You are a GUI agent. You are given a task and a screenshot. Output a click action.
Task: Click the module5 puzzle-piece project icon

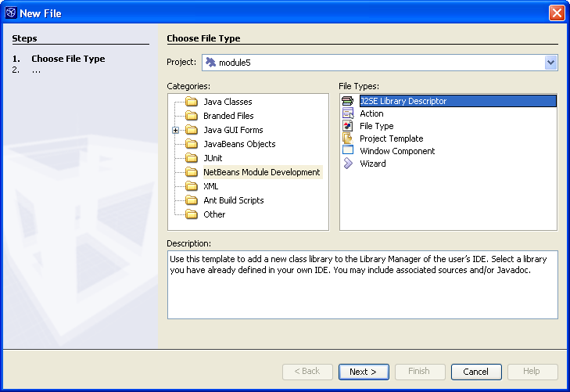pyautogui.click(x=210, y=62)
